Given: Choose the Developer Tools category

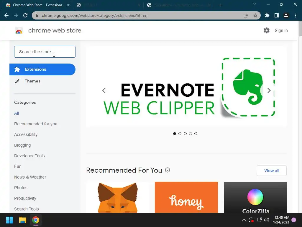Looking at the screenshot, I should pyautogui.click(x=29, y=156).
